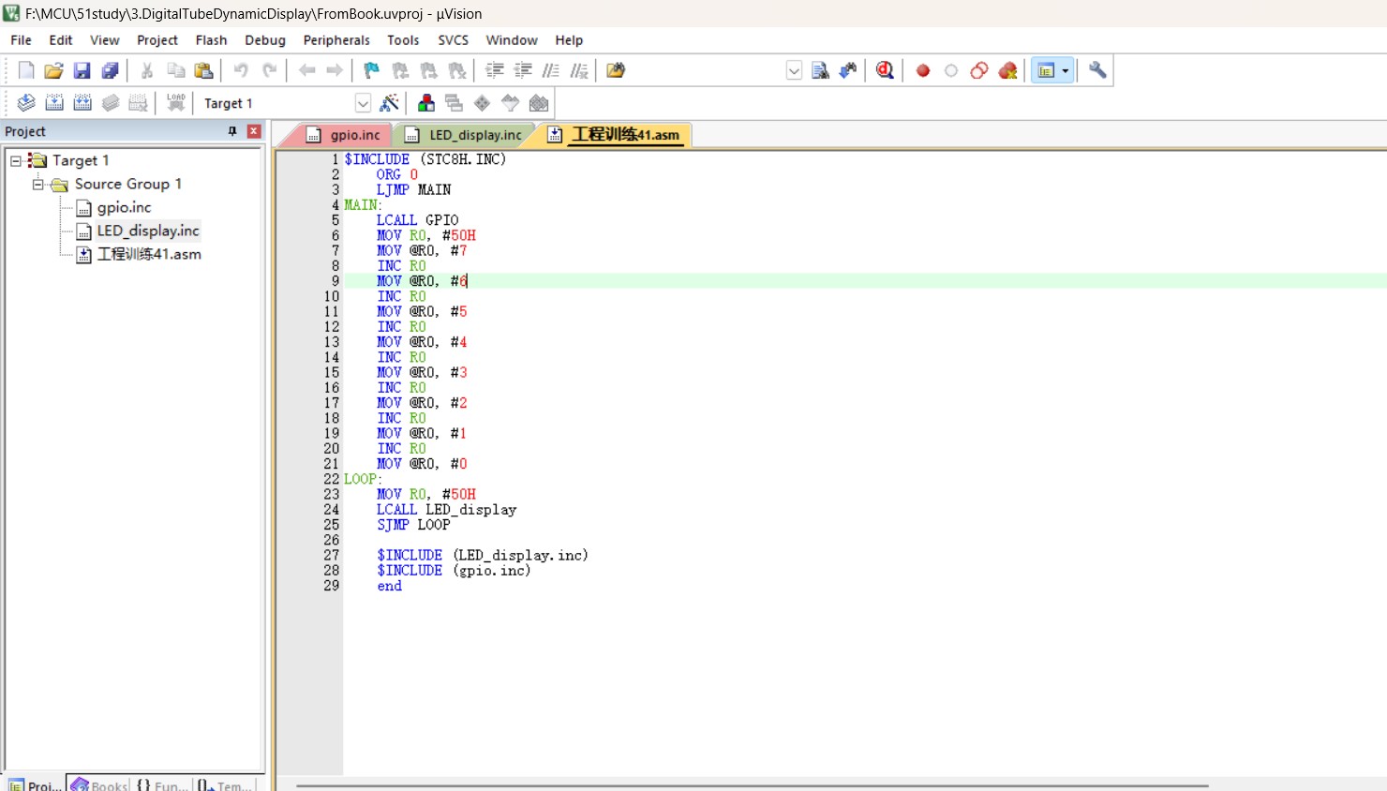Open the Debug menu

point(265,40)
